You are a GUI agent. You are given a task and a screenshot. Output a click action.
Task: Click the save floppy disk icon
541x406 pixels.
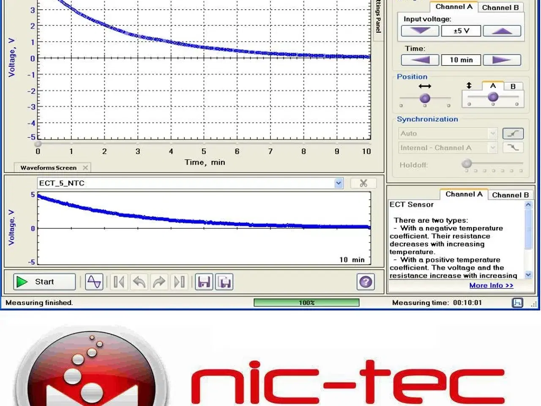[x=204, y=282]
